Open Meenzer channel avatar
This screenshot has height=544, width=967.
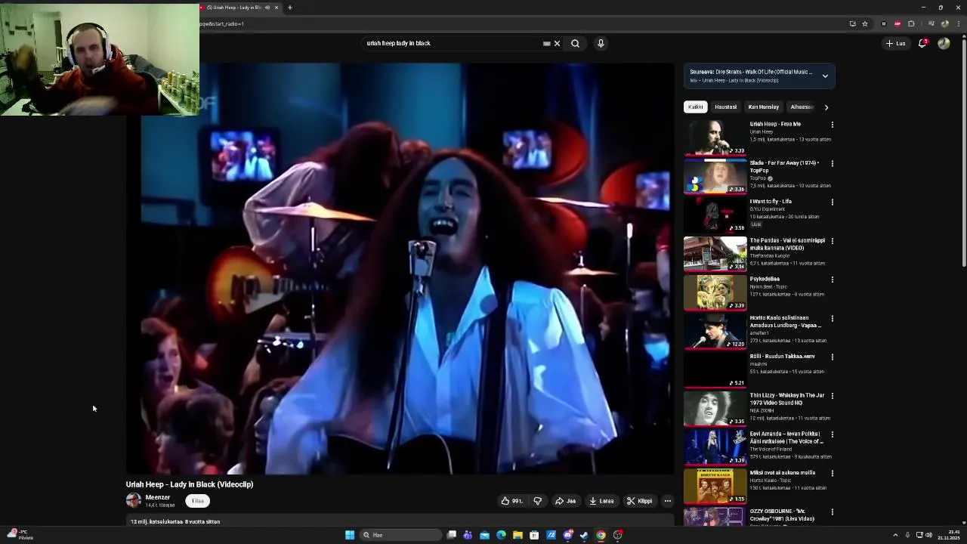click(x=134, y=500)
